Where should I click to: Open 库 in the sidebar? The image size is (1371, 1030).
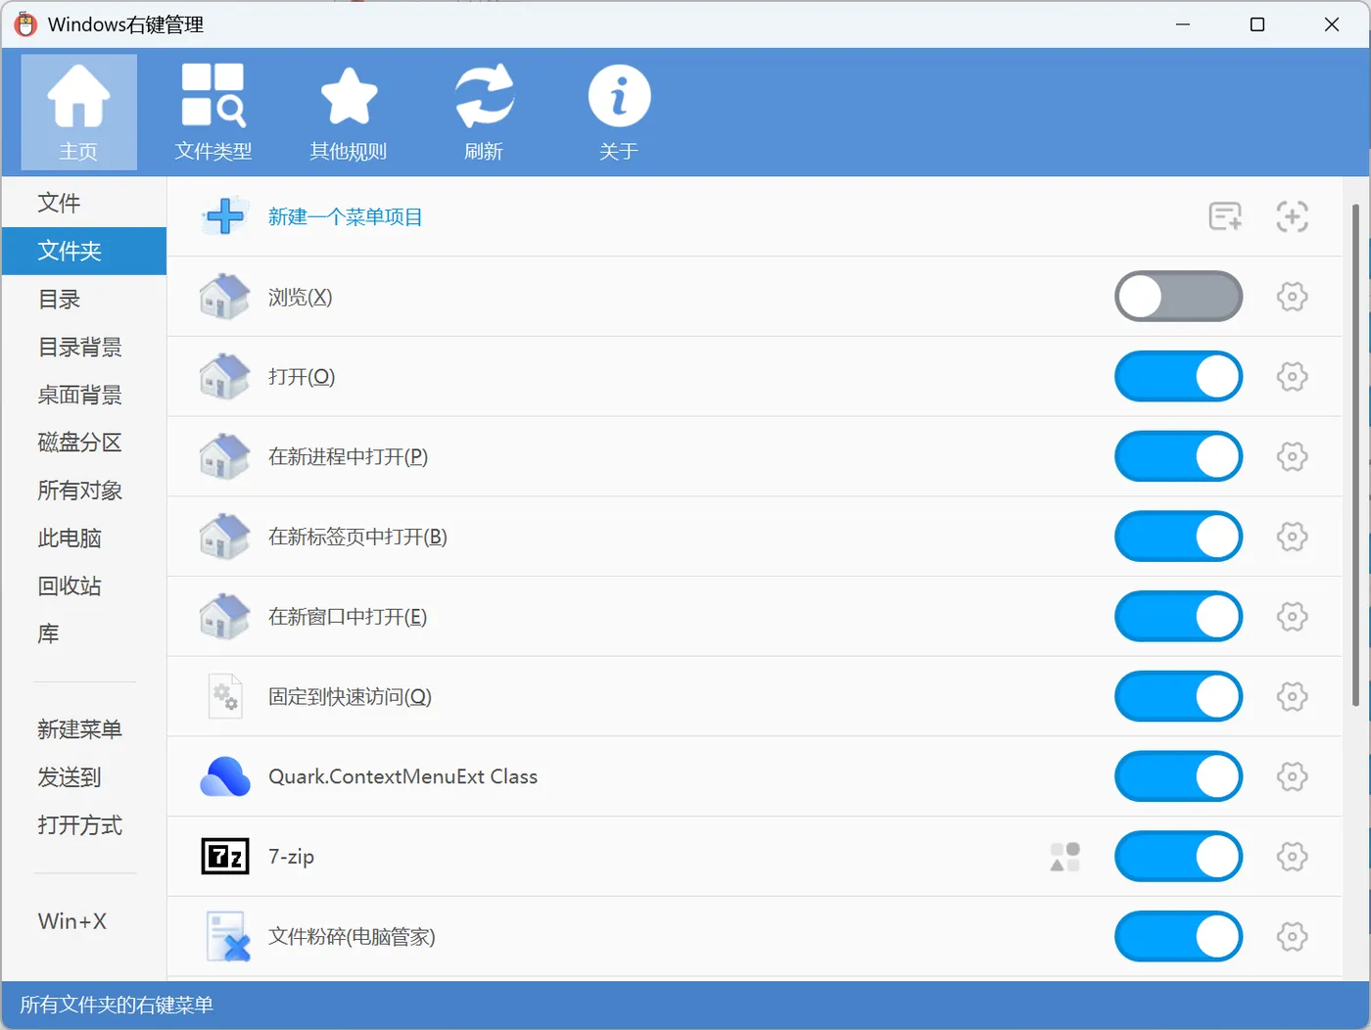point(84,633)
